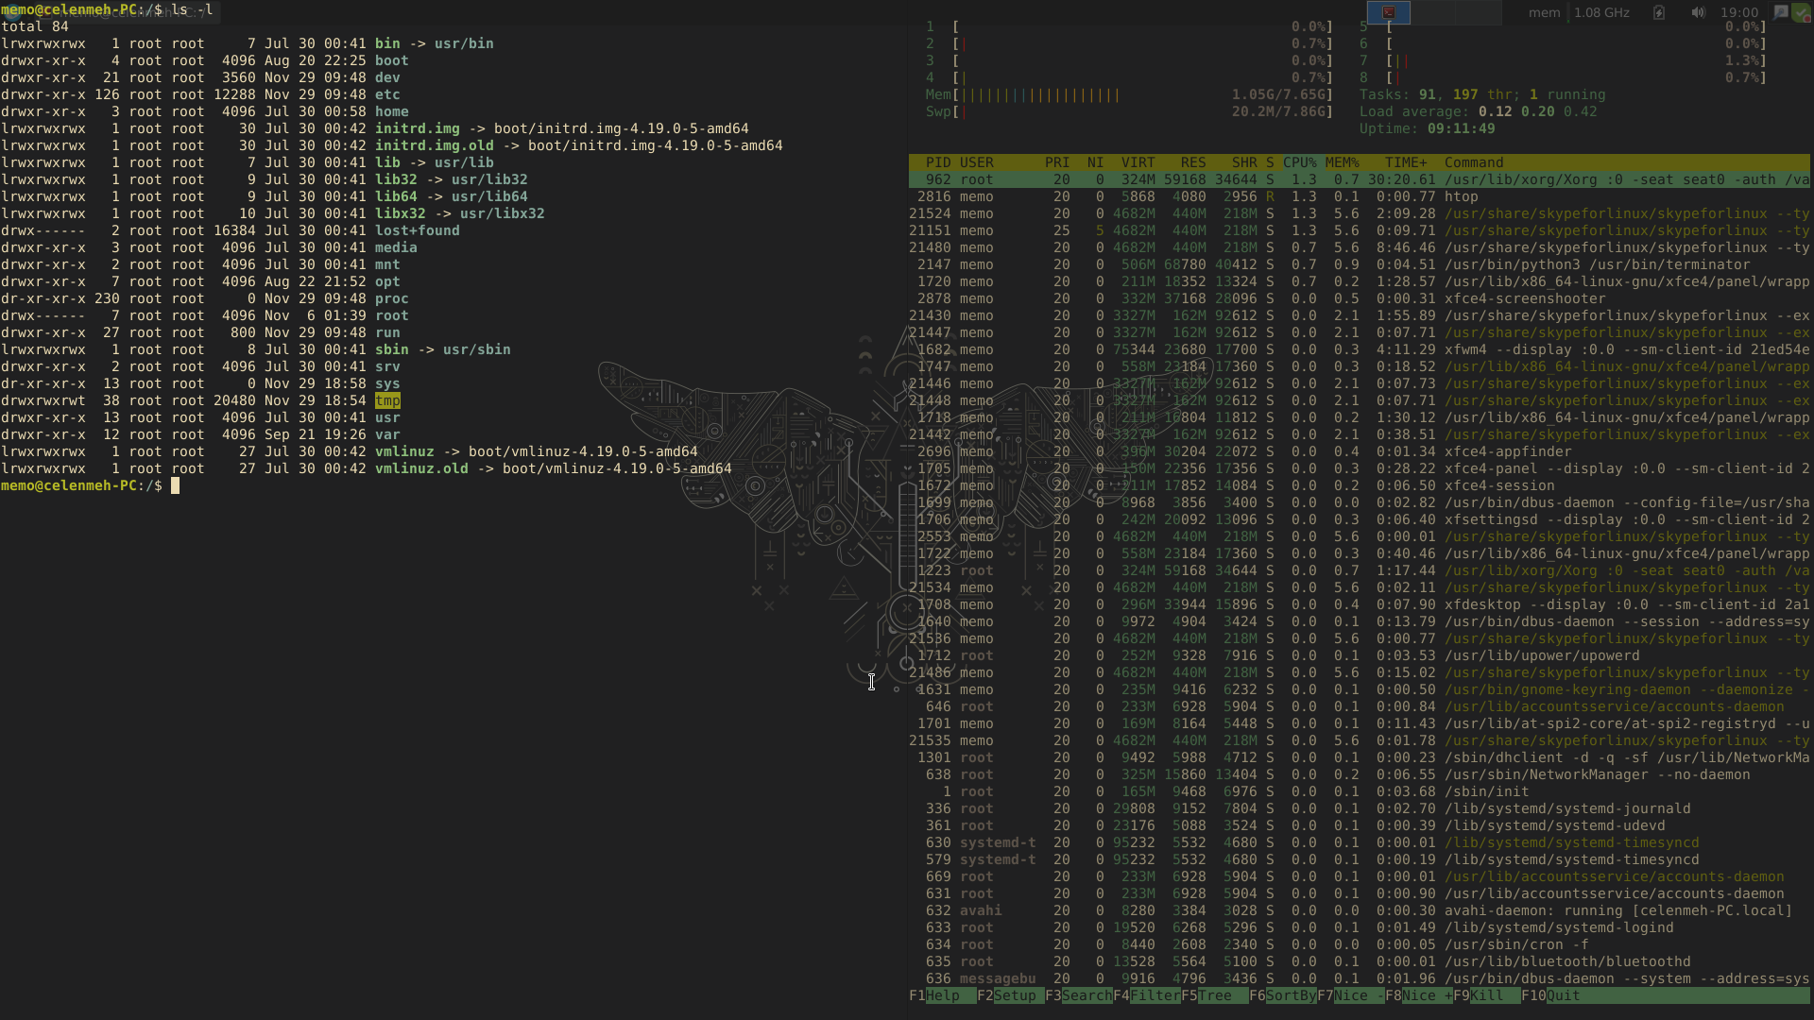Click the 1.08 GHz CPU frequency monitor
Screen dimensions: 1814x1020
1601,12
